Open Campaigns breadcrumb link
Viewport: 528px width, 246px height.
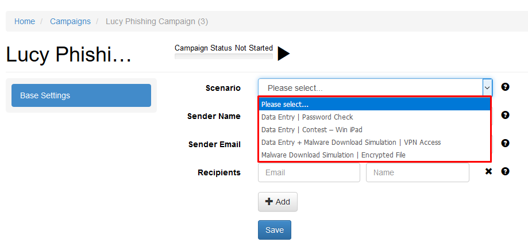[x=70, y=22]
